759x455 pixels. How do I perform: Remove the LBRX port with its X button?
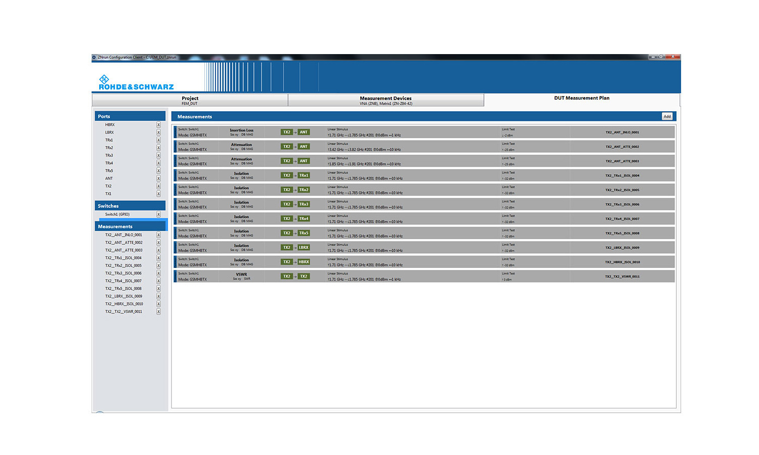pos(158,132)
